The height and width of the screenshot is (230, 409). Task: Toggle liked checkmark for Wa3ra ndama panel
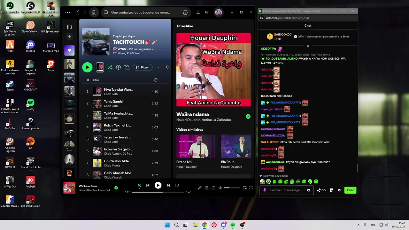tap(248, 117)
